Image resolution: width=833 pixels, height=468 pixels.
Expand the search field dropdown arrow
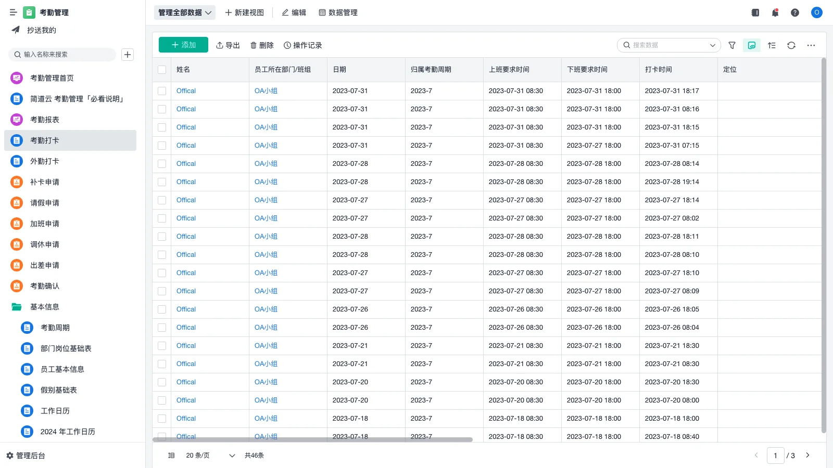click(x=712, y=45)
